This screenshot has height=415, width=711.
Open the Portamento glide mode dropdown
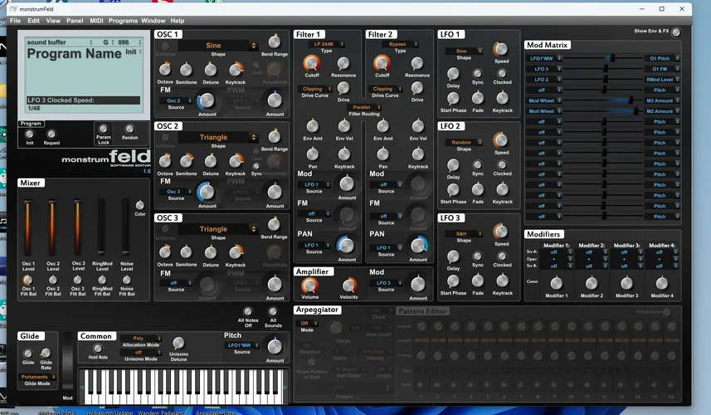[x=40, y=377]
